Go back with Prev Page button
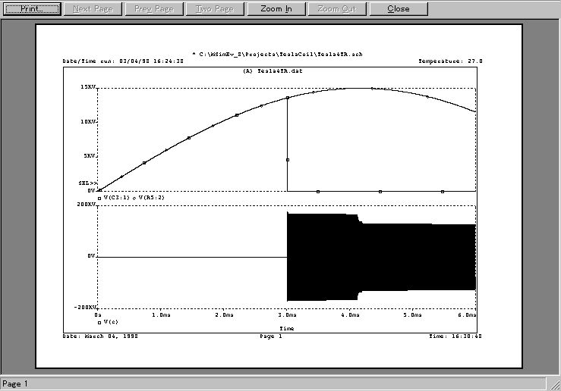The height and width of the screenshot is (391, 561). click(153, 9)
